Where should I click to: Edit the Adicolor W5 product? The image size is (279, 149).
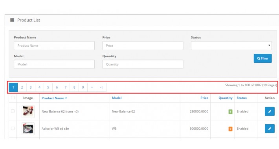[x=270, y=129]
